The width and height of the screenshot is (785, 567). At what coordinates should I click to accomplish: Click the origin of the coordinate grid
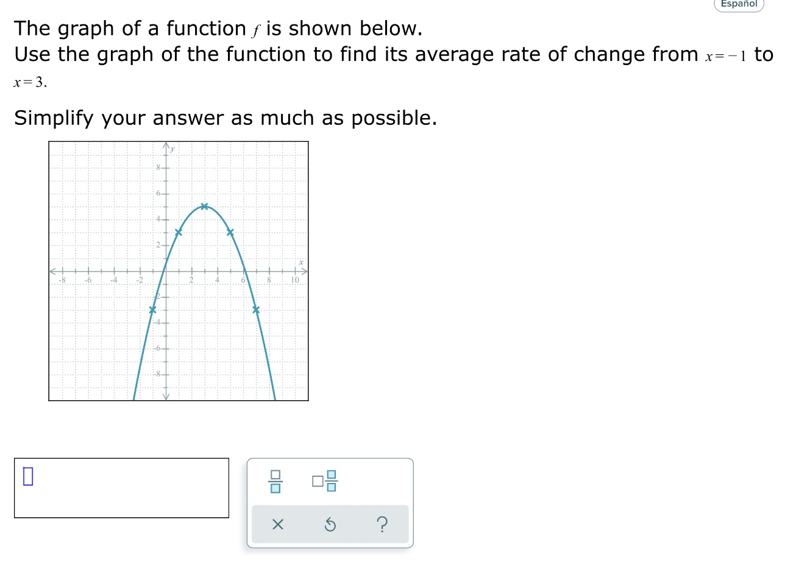(x=165, y=272)
